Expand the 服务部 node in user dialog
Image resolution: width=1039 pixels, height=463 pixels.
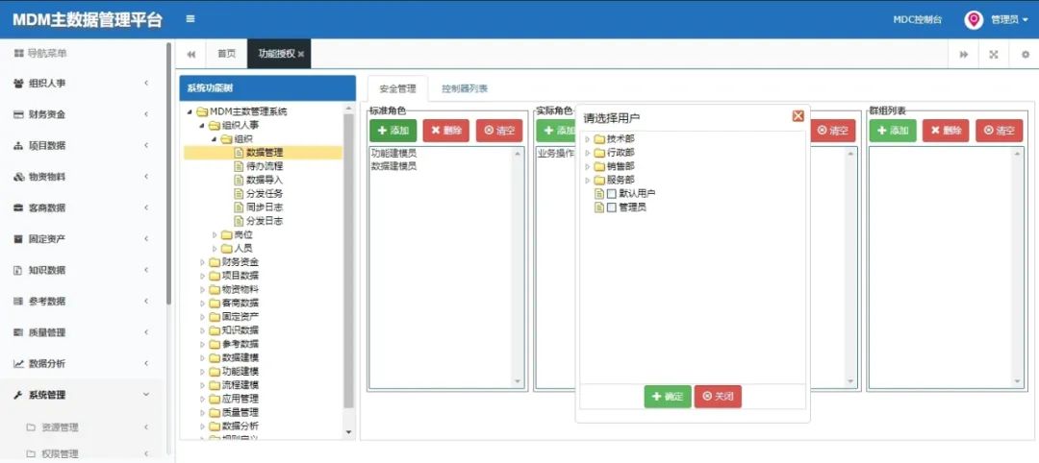click(x=587, y=180)
